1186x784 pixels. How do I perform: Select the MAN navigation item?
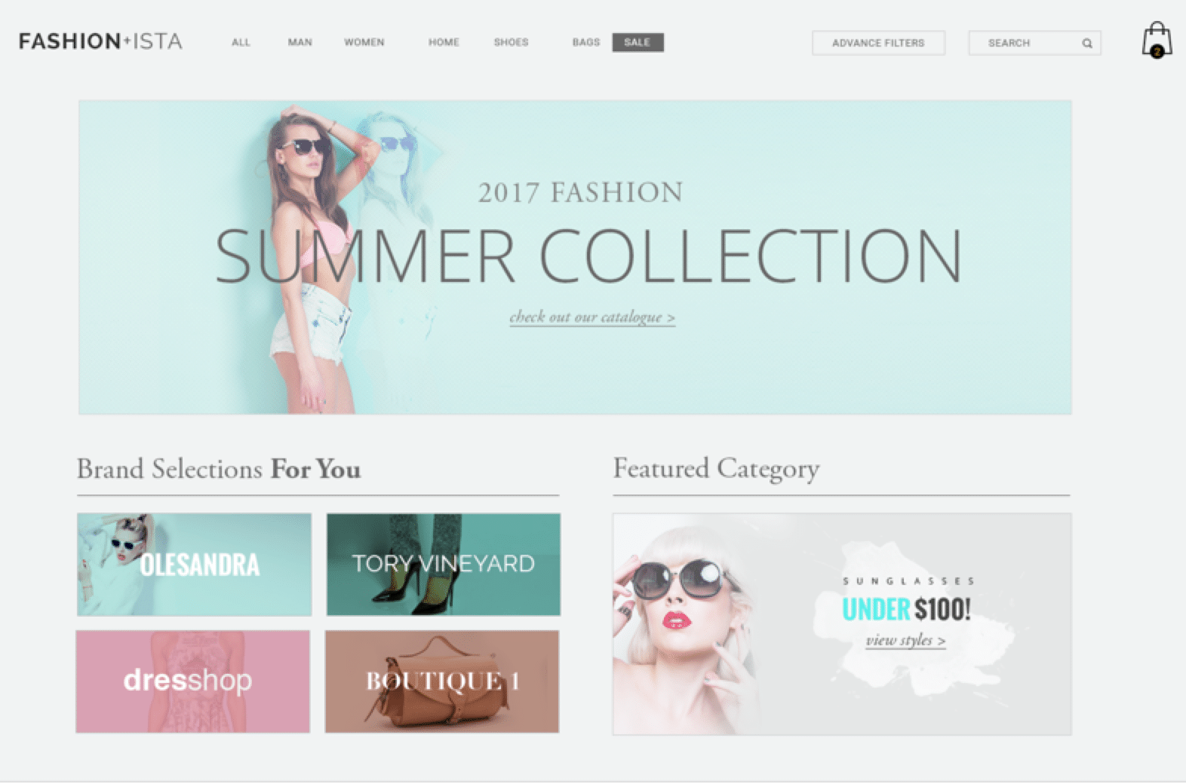pos(300,42)
